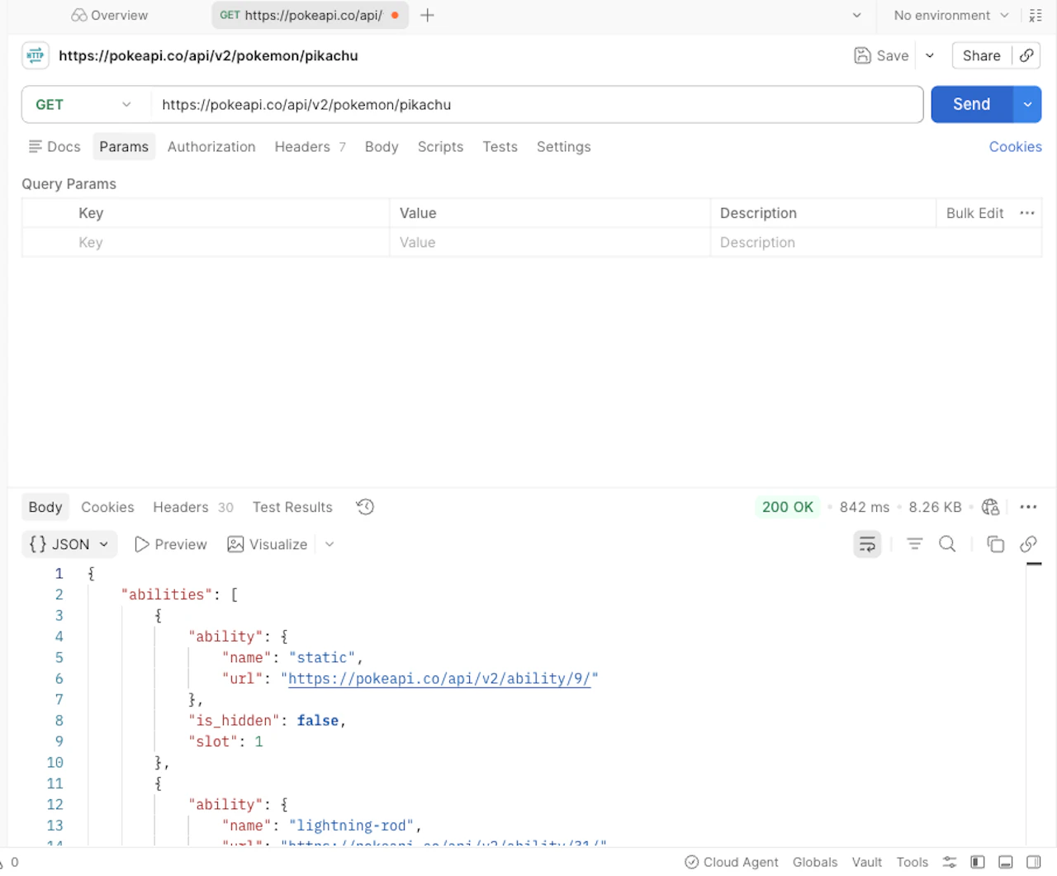Viewport: 1057px width, 876px height.
Task: Expand the Send button arrow options
Action: 1027,105
